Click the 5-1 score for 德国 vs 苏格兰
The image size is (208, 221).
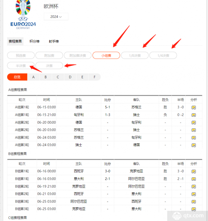[x=108, y=107]
